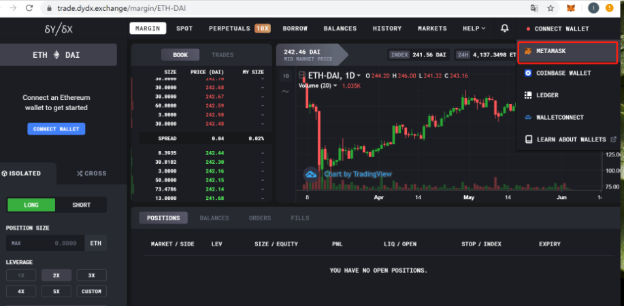Screen dimensions: 624x306
Task: Click the browser address bar URL
Action: point(121,8)
